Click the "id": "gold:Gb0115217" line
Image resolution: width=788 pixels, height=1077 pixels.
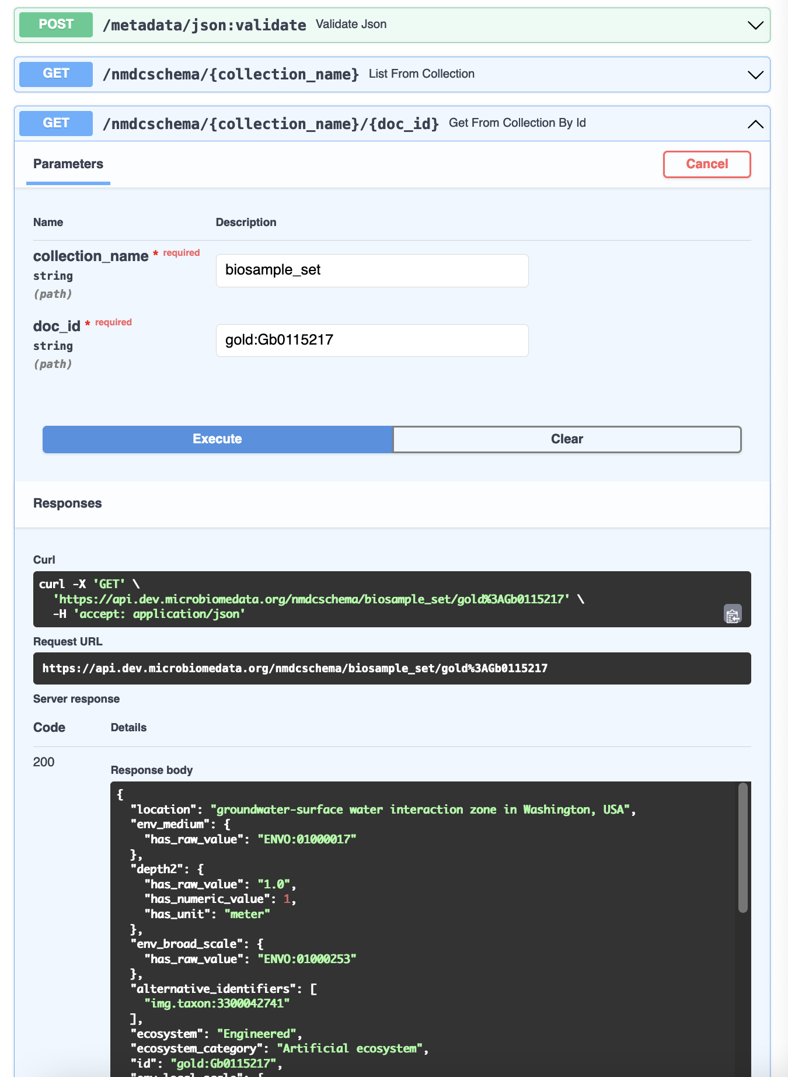click(x=207, y=1064)
